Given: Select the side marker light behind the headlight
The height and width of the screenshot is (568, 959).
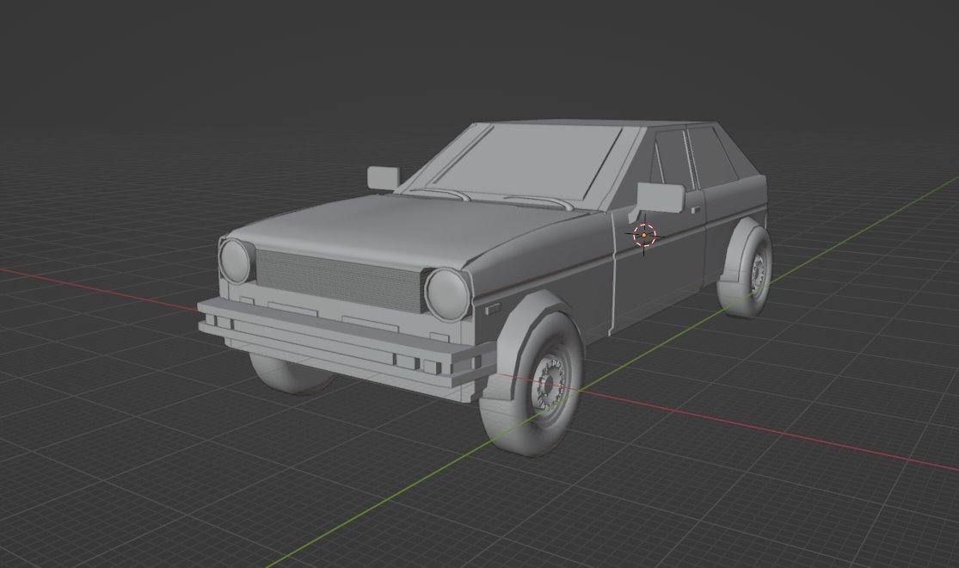Looking at the screenshot, I should coord(494,309).
